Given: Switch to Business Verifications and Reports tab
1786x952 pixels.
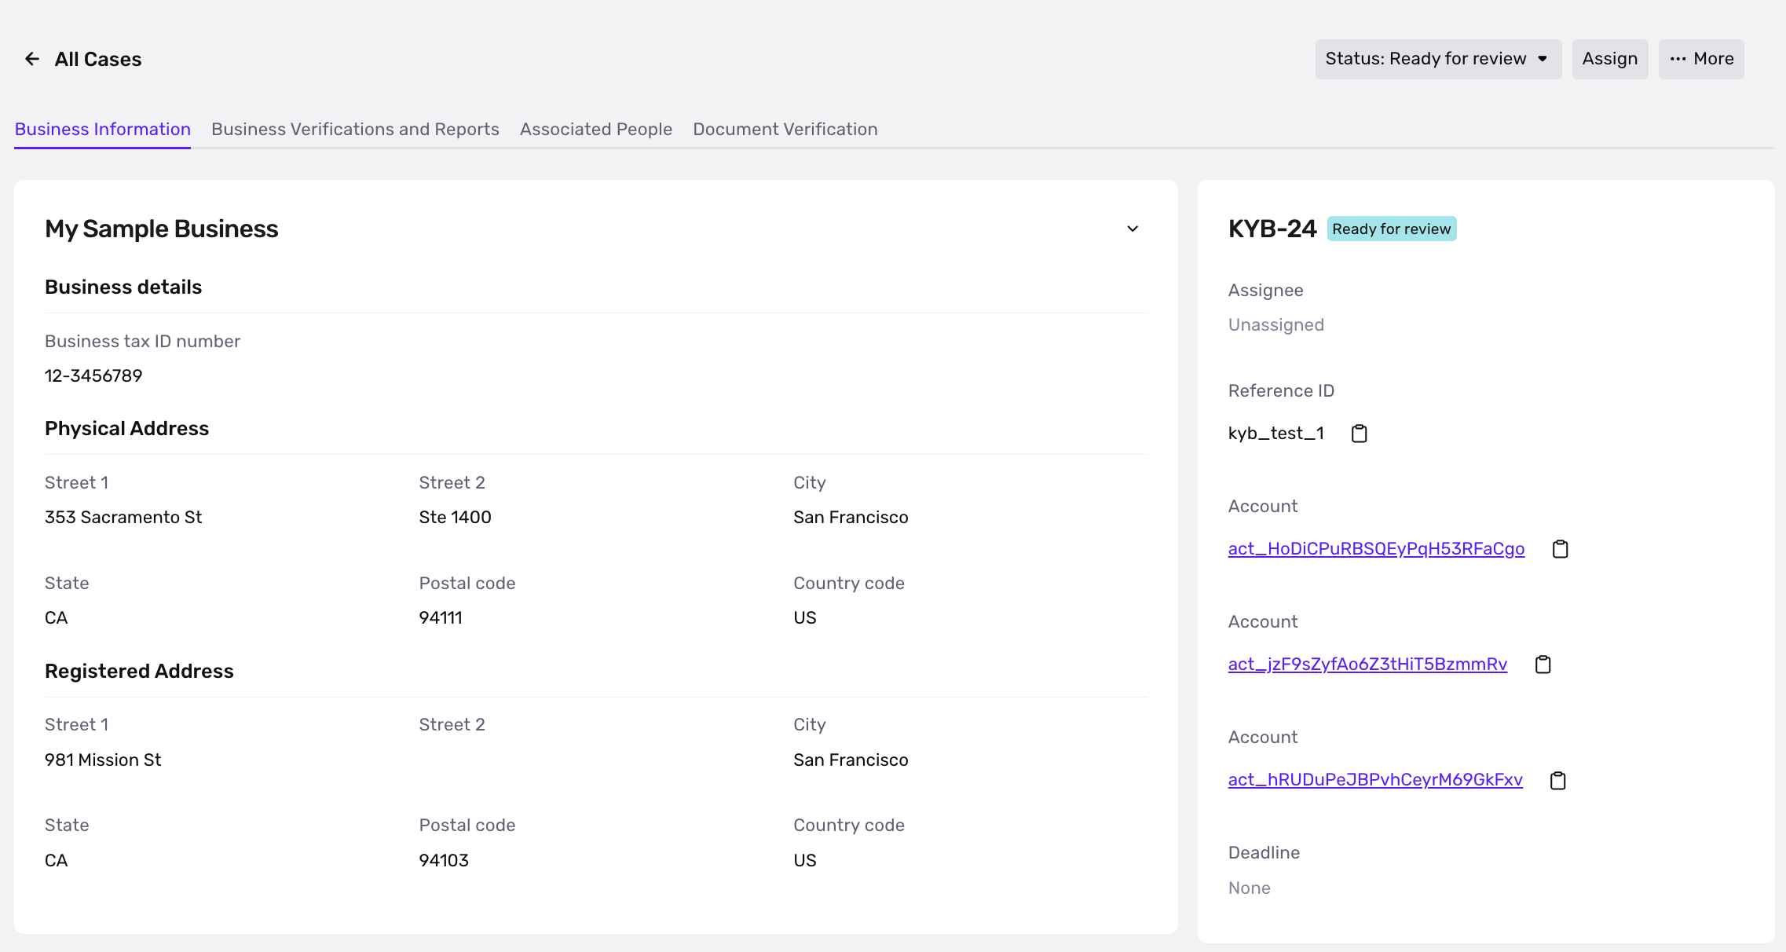Looking at the screenshot, I should tap(355, 129).
